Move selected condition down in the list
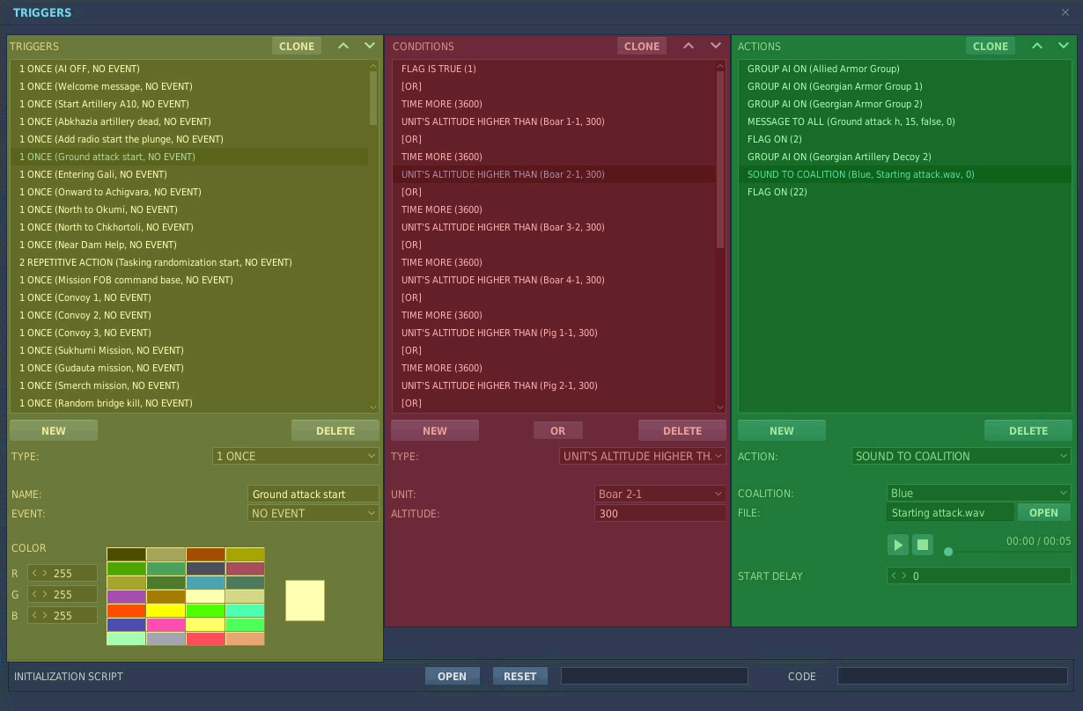 (715, 46)
